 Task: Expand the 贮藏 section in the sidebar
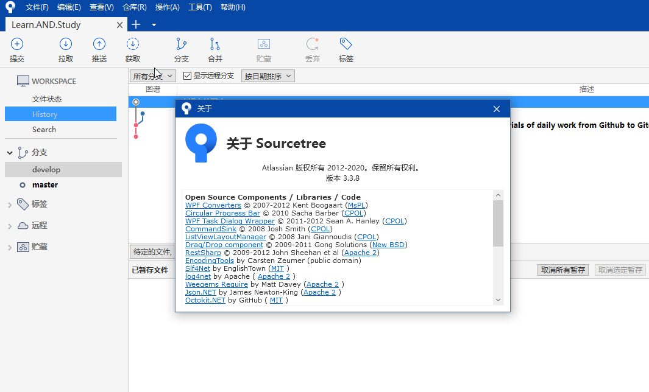(10, 248)
